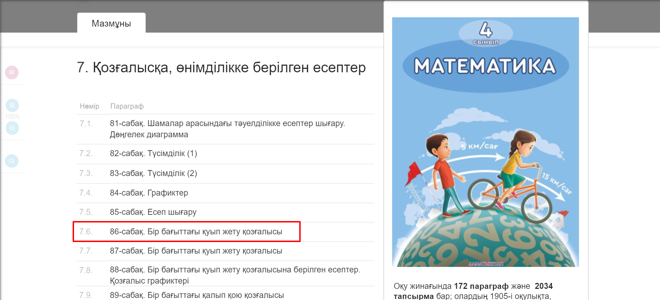Click the Математика 4 сынып book cover
The height and width of the screenshot is (300, 660).
tap(485, 142)
